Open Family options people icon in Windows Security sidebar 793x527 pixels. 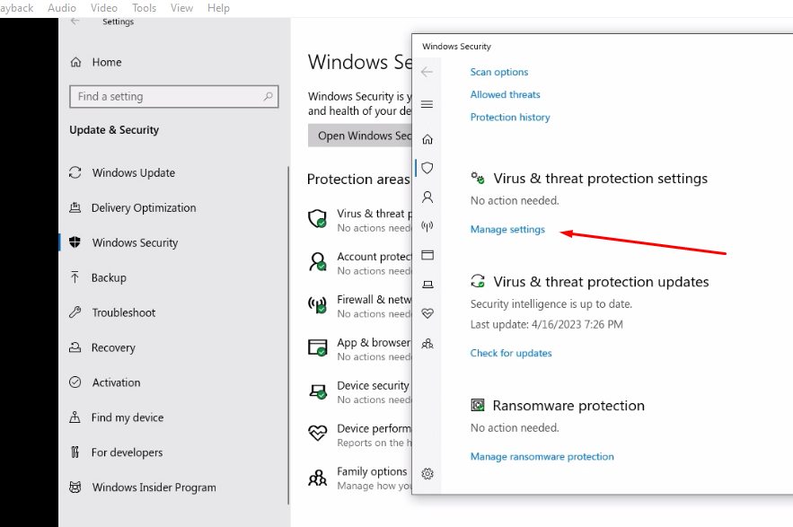click(427, 344)
